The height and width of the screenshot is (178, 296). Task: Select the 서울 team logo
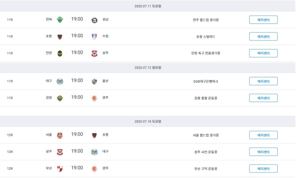tap(60, 135)
